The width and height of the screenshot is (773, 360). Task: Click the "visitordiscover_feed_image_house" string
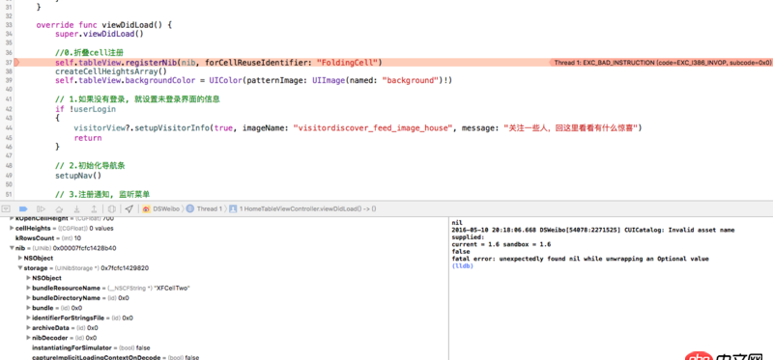[x=373, y=127]
